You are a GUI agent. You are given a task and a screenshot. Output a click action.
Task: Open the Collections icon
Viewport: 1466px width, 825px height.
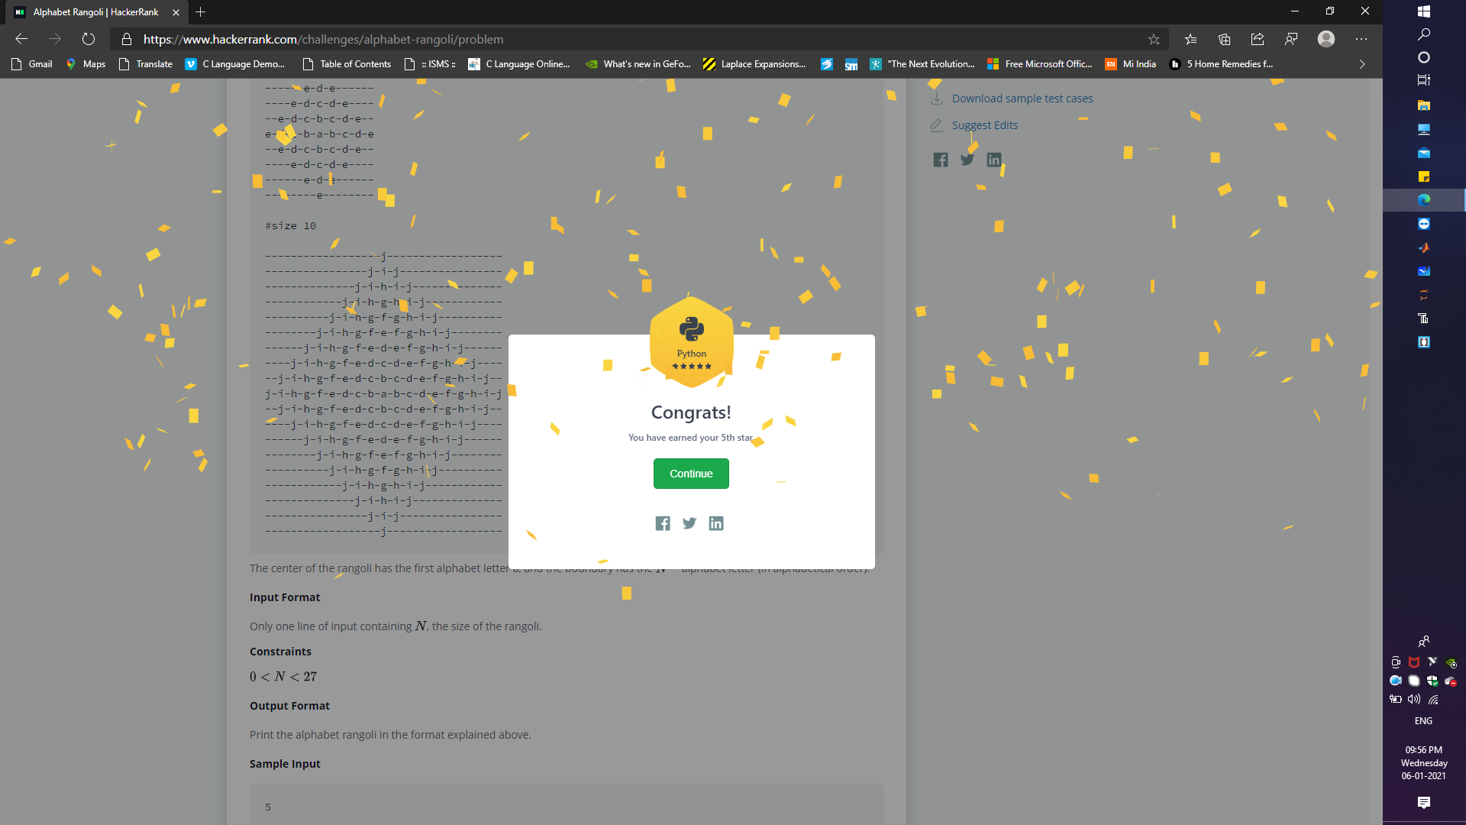pyautogui.click(x=1225, y=39)
